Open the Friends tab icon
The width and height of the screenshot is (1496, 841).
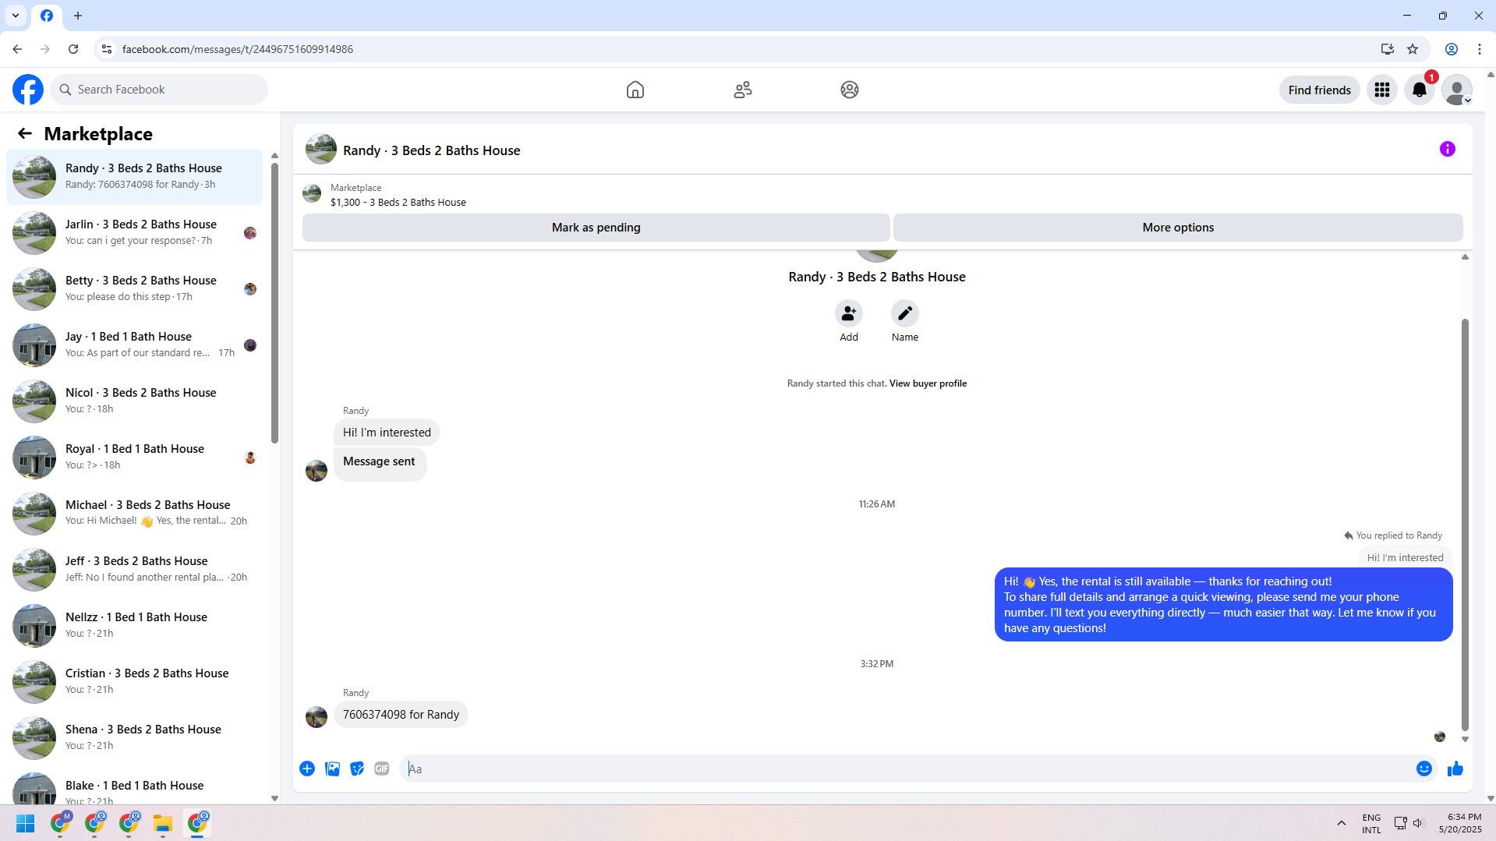[x=742, y=90]
